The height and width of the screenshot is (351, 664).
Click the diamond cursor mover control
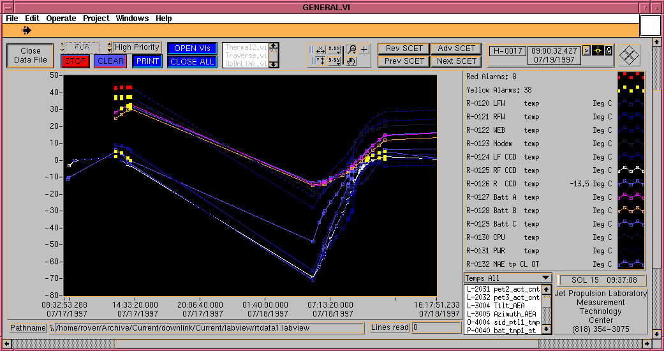pos(630,55)
